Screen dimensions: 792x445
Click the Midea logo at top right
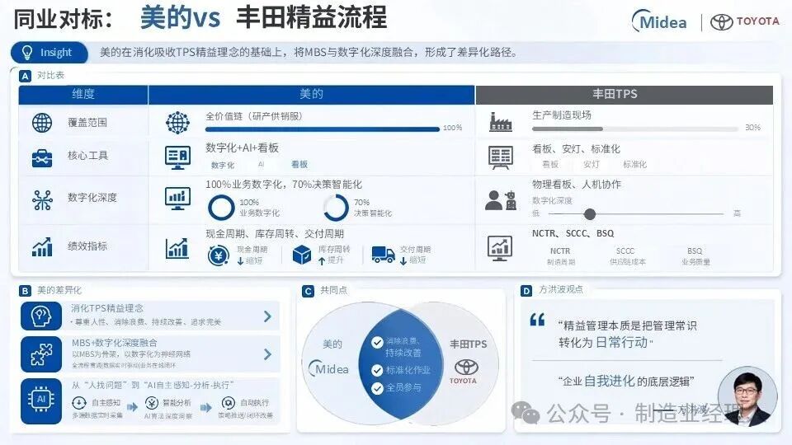tap(660, 21)
